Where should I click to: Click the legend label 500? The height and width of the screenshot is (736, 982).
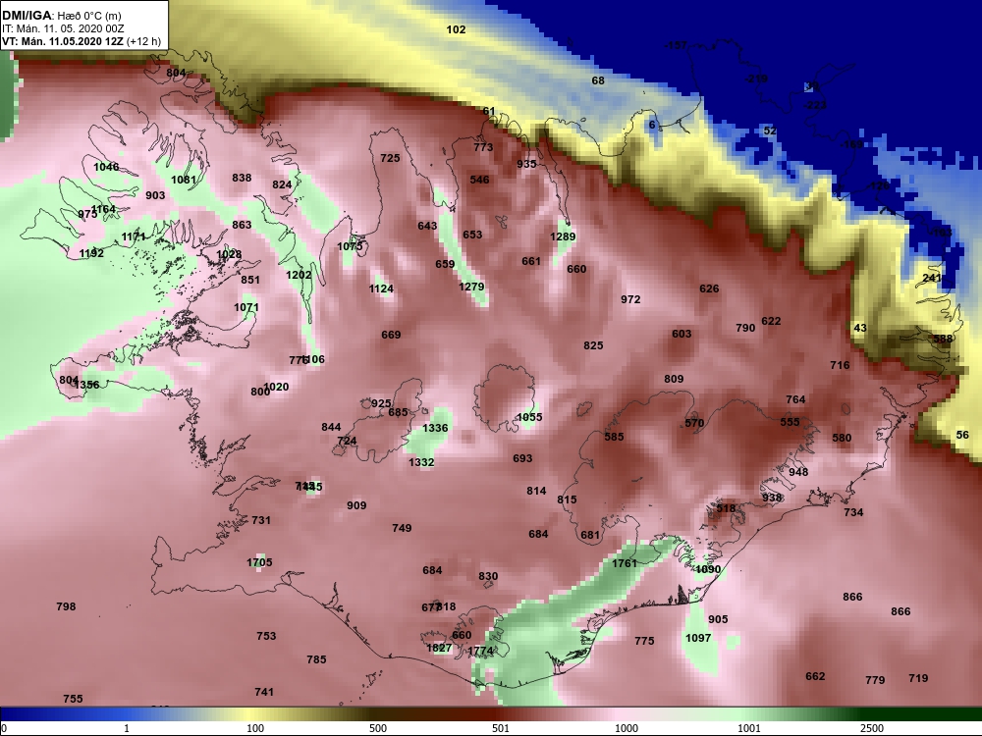pyautogui.click(x=378, y=728)
